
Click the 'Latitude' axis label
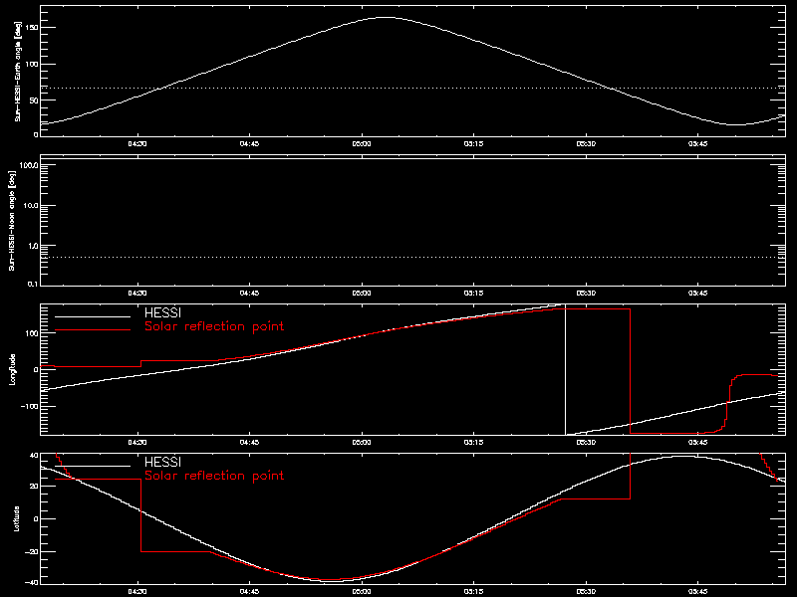[x=17, y=518]
